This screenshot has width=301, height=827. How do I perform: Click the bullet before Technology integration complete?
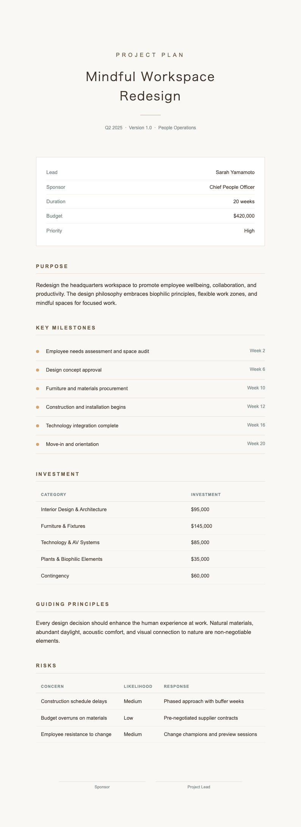(x=38, y=426)
